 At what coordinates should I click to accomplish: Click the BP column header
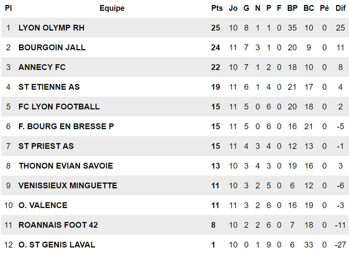pyautogui.click(x=292, y=8)
